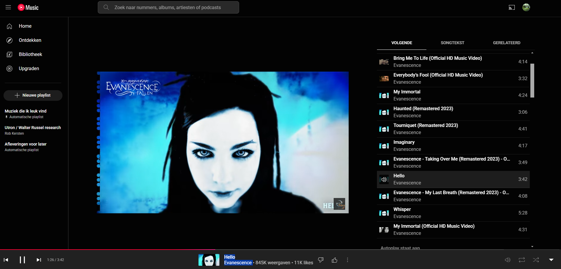Click the main Fallen album video

tap(223, 142)
